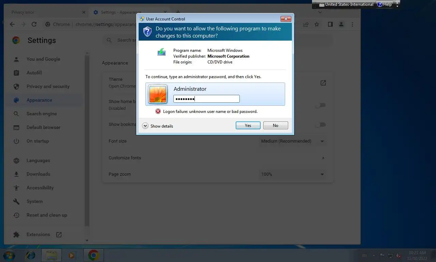
Task: Click the Chrome logo beside Settings heading
Action: click(x=16, y=40)
